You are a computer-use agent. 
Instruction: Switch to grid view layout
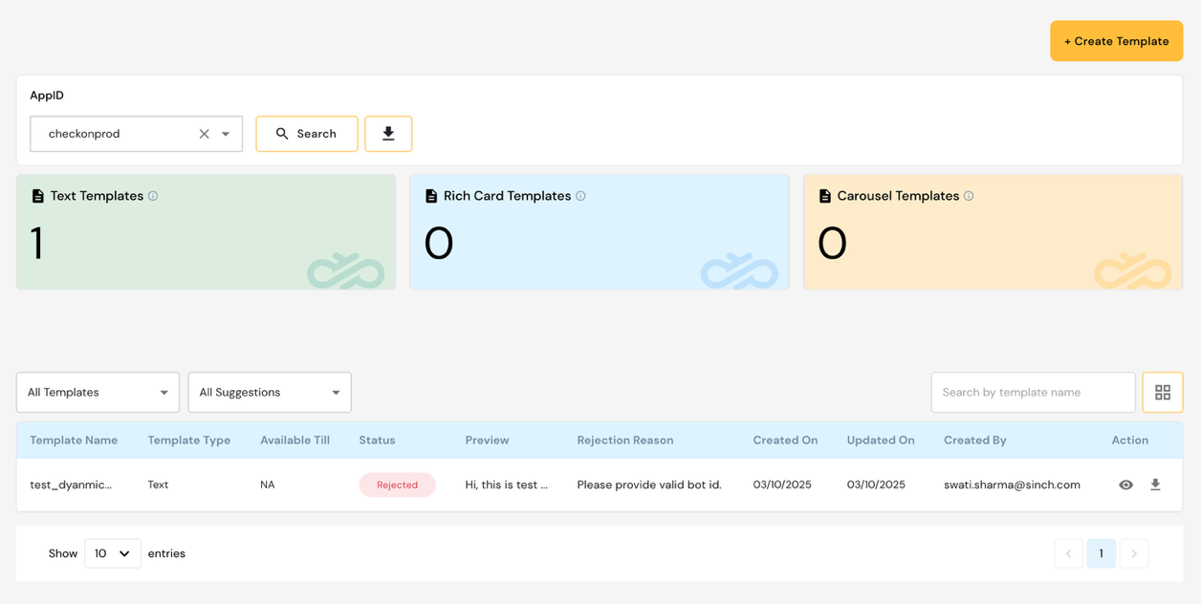coord(1163,393)
